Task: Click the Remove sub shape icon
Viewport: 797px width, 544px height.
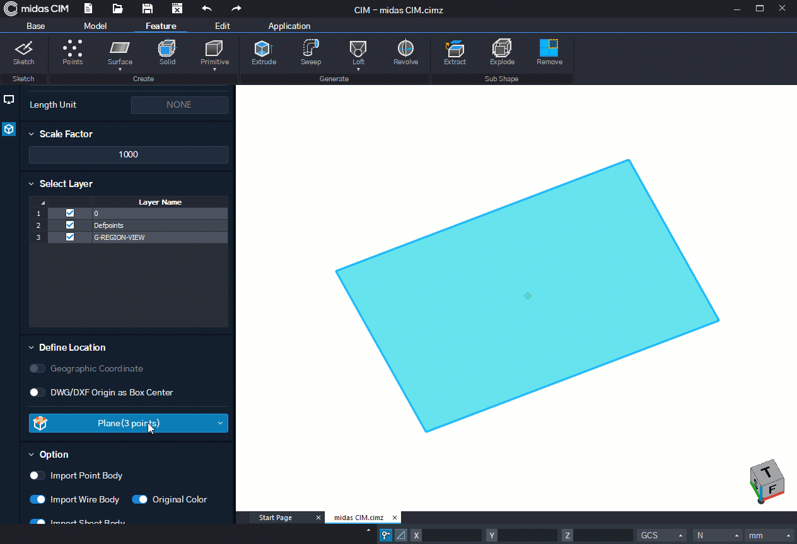Action: (549, 53)
